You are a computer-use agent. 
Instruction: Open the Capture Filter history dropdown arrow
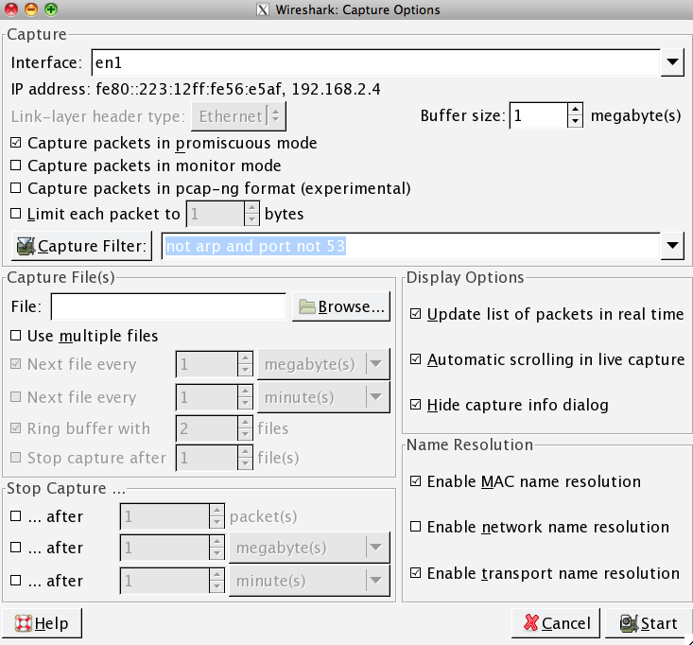[x=672, y=246]
